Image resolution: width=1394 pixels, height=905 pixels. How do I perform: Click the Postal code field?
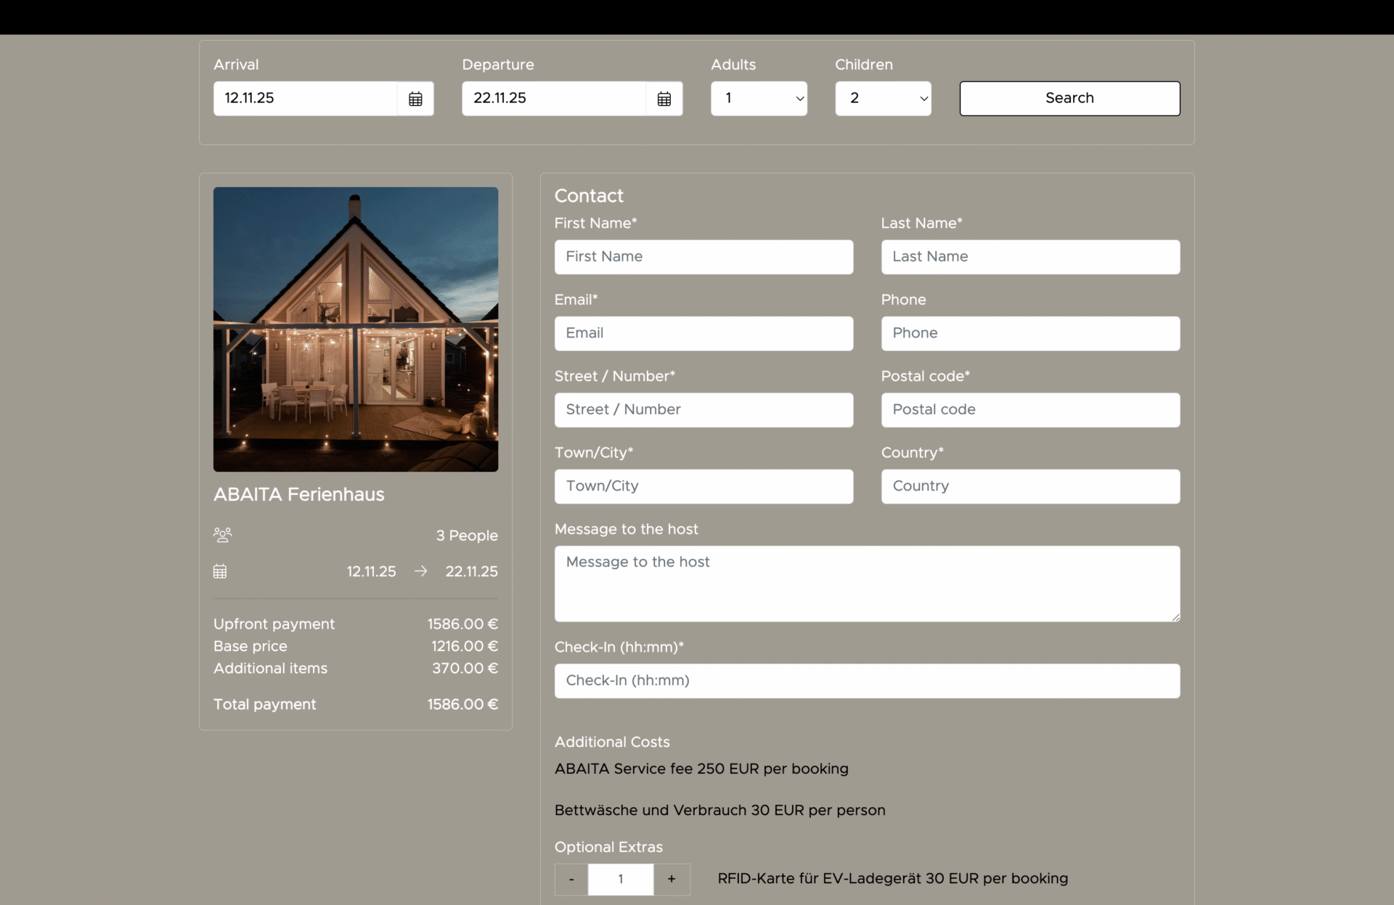point(1030,410)
